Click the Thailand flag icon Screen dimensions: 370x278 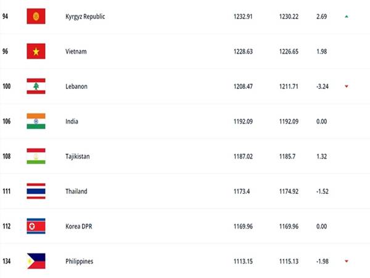tap(36, 192)
